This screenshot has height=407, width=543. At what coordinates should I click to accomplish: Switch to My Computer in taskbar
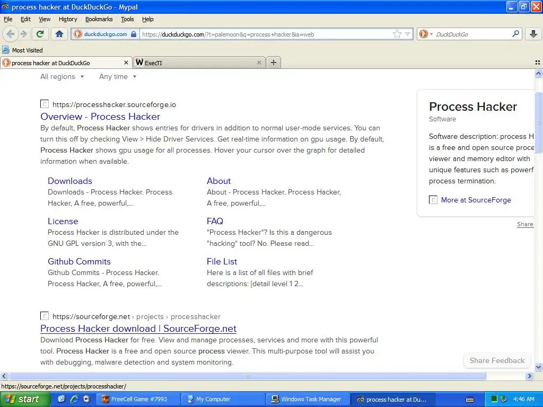(x=223, y=399)
